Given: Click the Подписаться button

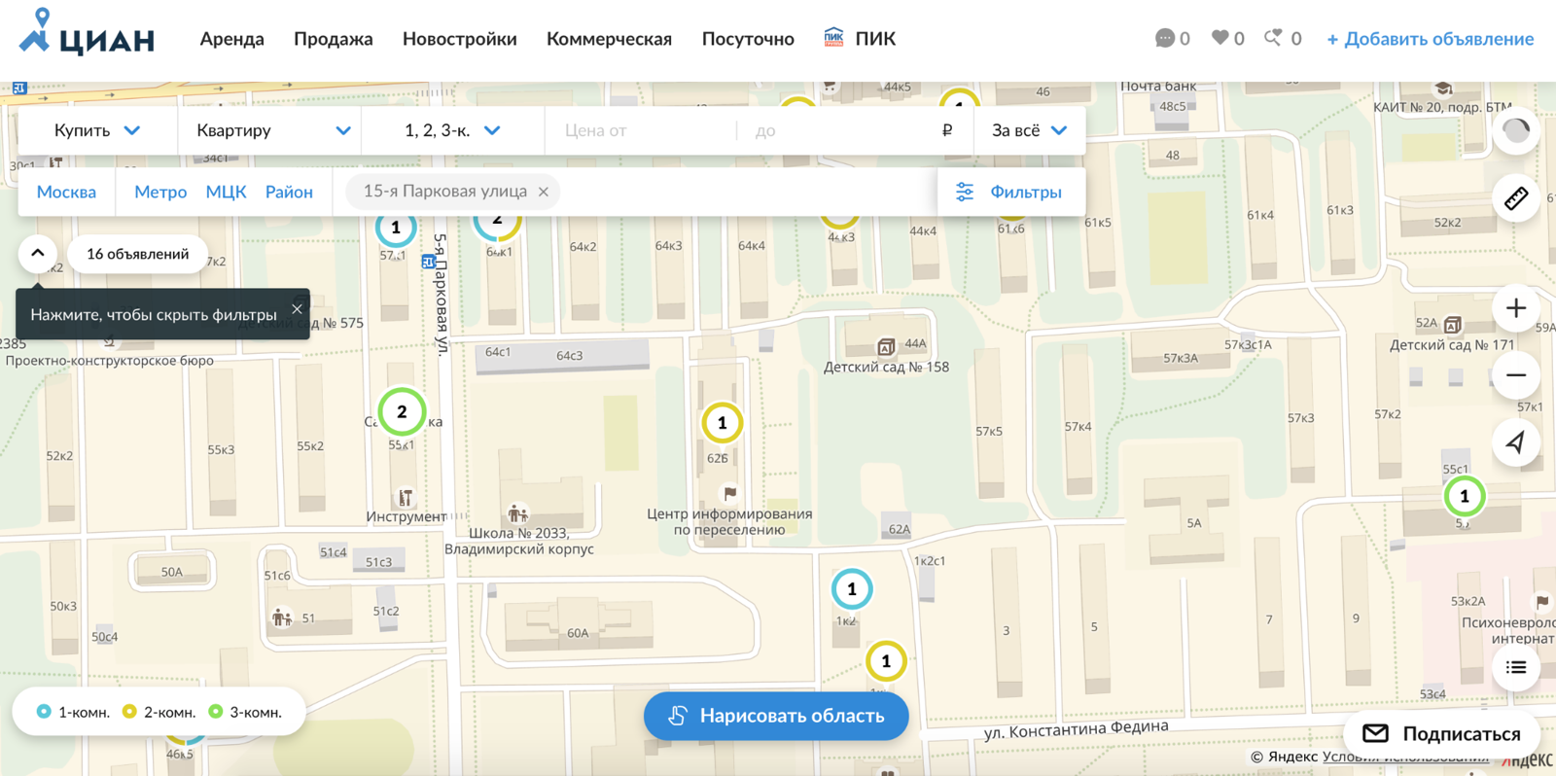Looking at the screenshot, I should click(1441, 733).
